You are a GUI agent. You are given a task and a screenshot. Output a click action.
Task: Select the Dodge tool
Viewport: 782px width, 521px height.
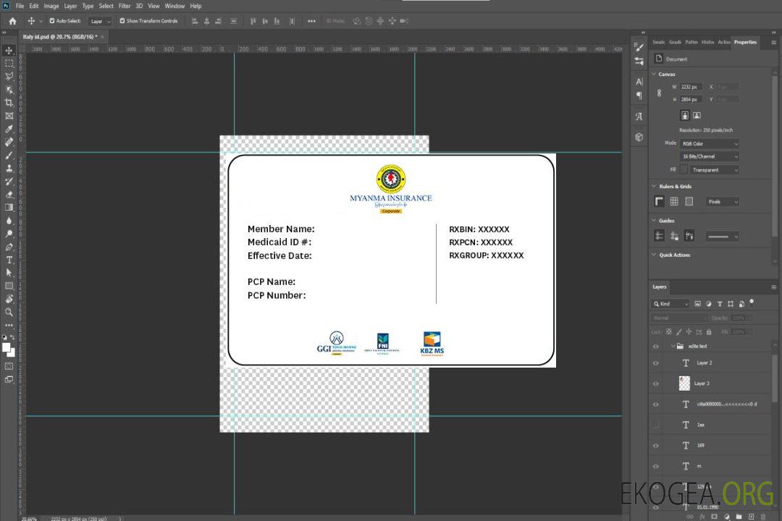point(9,233)
